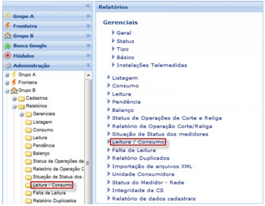
Task: Open the Leitura / Consumo report link
Action: pyautogui.click(x=131, y=141)
